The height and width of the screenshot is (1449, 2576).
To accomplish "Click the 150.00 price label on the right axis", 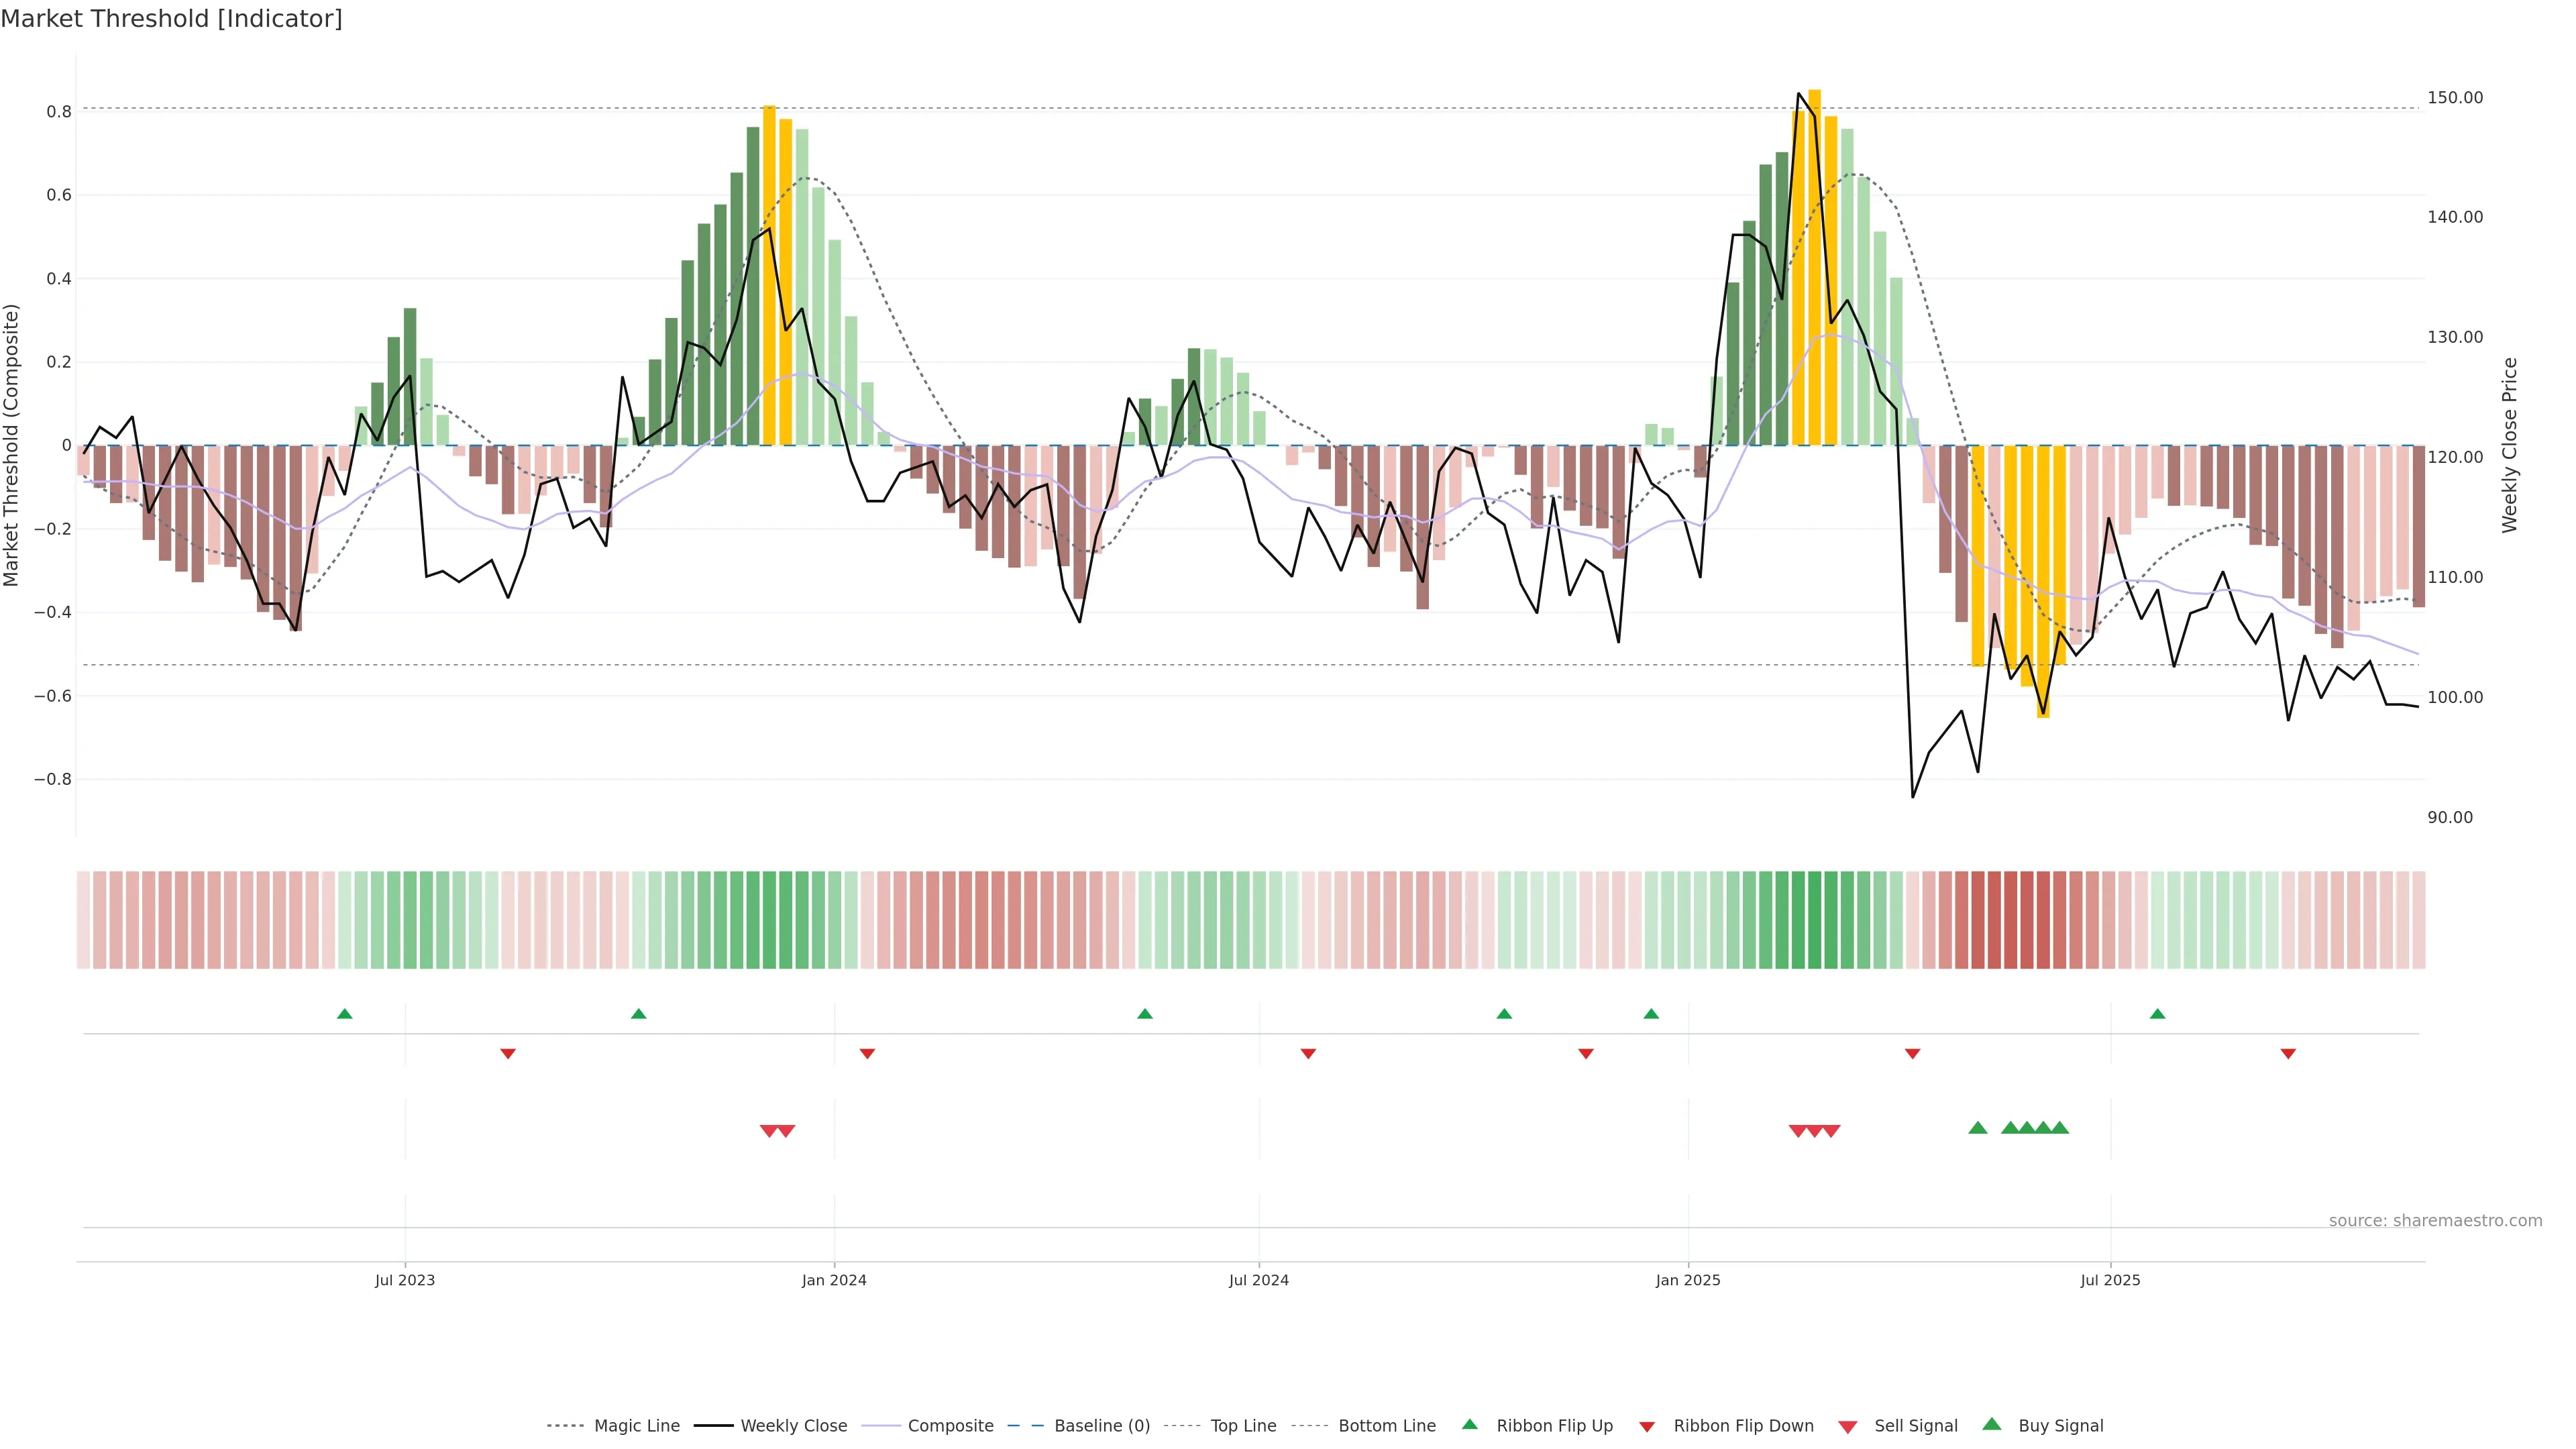I will pos(2454,98).
